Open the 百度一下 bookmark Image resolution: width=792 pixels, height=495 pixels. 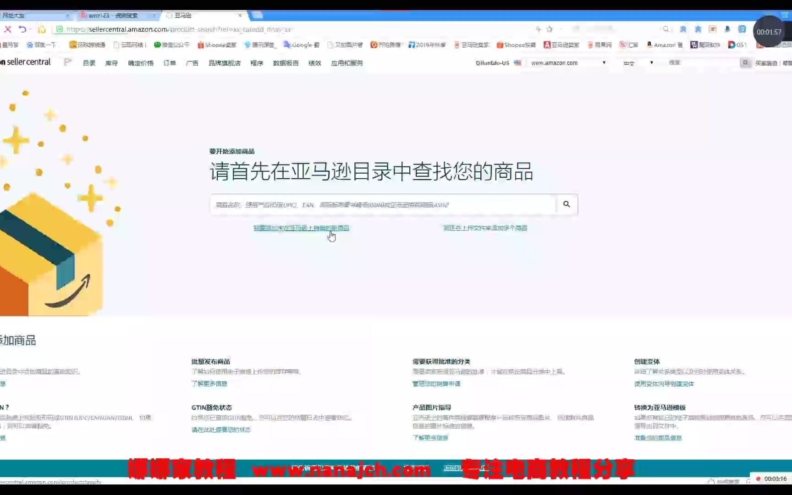pos(41,45)
